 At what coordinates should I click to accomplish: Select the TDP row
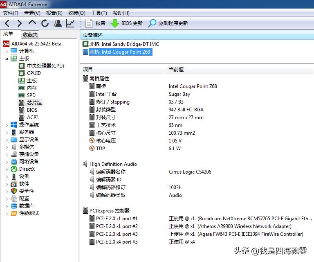coord(197,149)
